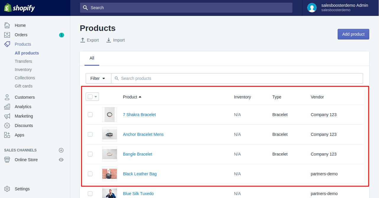Open Orders in the sidebar
Screen dimensions: 379x198
21,35
